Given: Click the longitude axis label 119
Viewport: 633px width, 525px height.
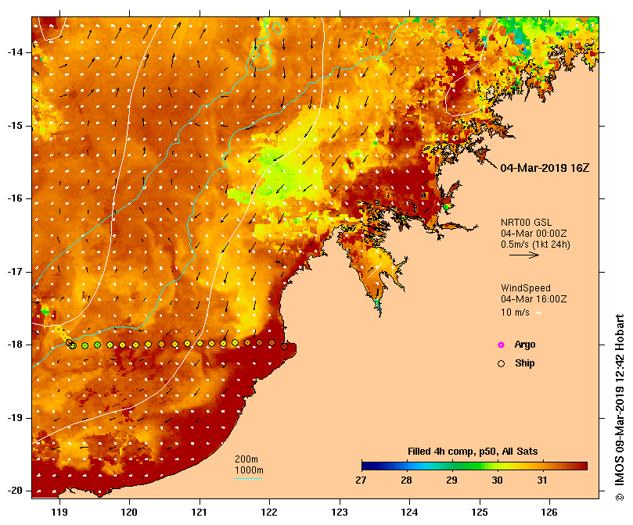Looking at the screenshot, I should 59,512.
